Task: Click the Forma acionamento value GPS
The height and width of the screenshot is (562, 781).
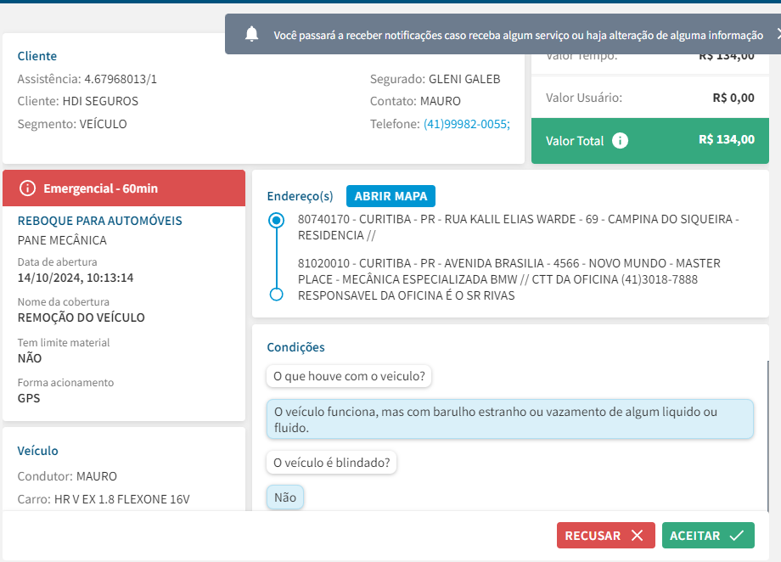Action: coord(29,399)
